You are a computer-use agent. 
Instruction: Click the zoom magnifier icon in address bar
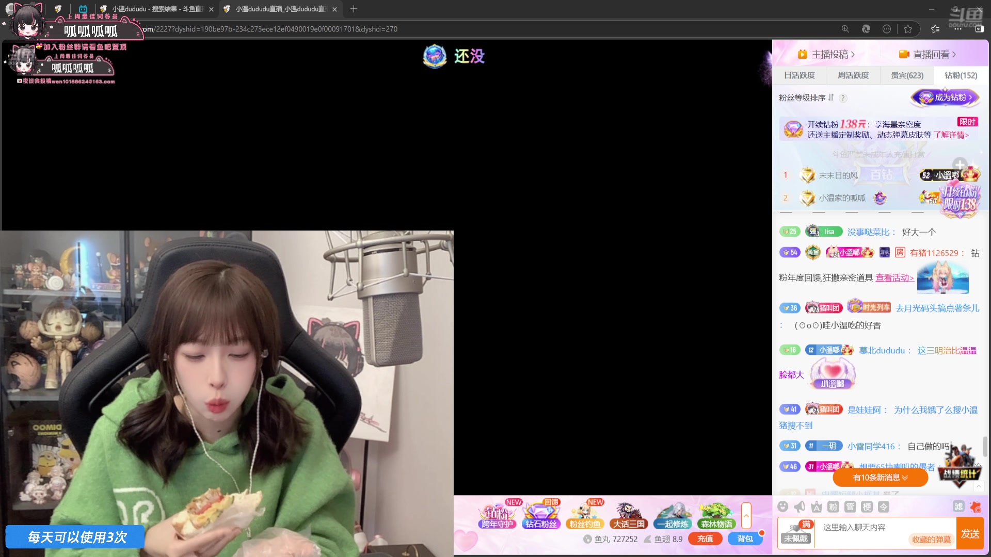[845, 29]
